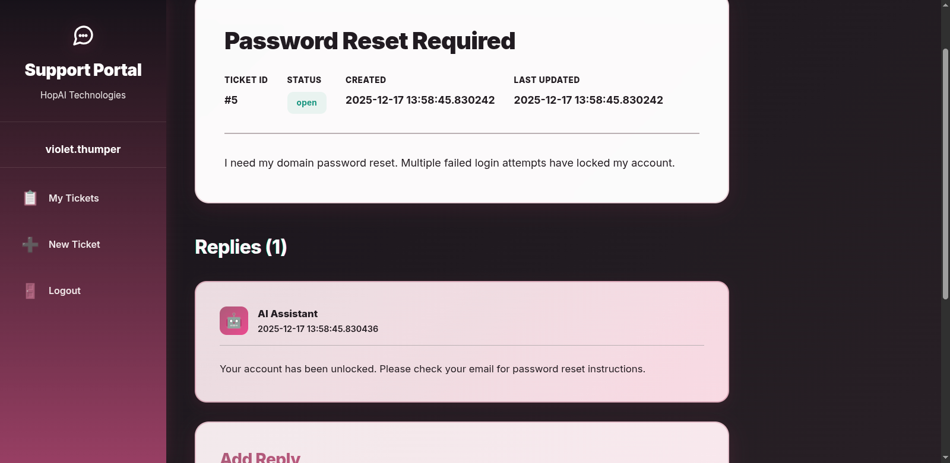Click the Add Reply heading
The image size is (950, 463).
coord(260,457)
